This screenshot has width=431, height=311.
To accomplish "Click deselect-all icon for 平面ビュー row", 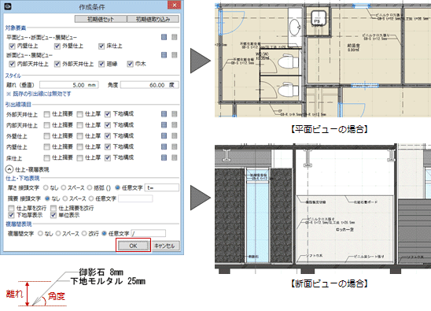I will pyautogui.click(x=175, y=37).
